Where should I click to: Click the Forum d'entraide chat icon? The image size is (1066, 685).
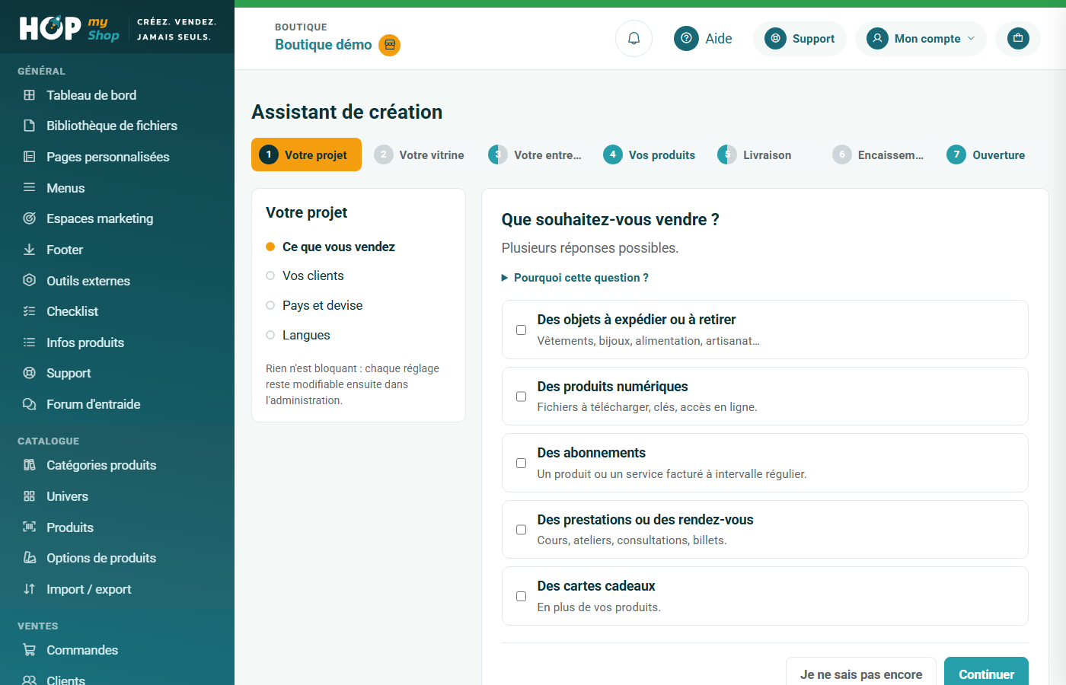pyautogui.click(x=29, y=404)
